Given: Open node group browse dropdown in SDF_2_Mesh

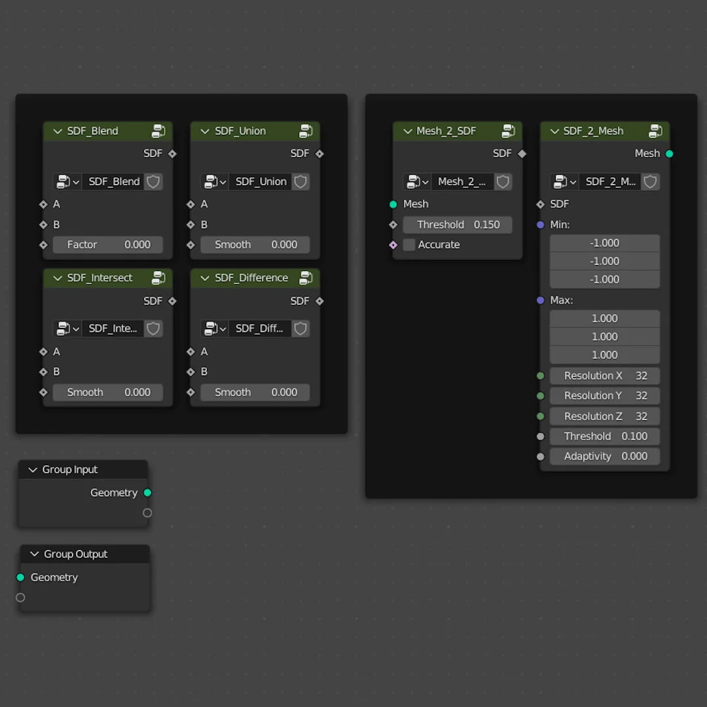Looking at the screenshot, I should point(564,182).
